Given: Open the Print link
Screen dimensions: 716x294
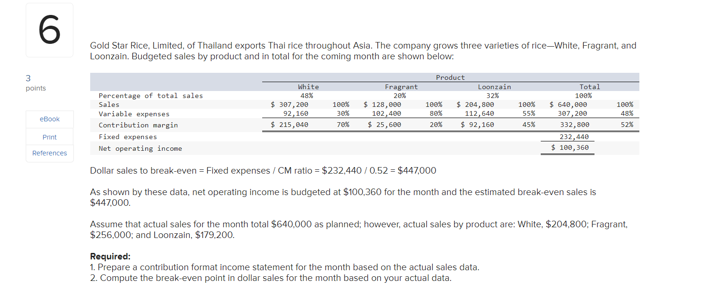Looking at the screenshot, I should pos(49,136).
